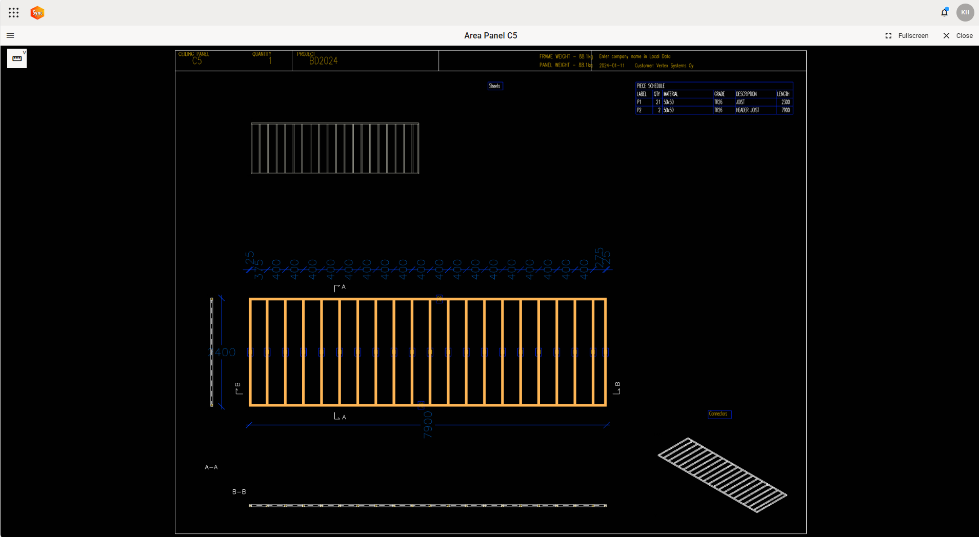Open the hamburger menu

10,35
